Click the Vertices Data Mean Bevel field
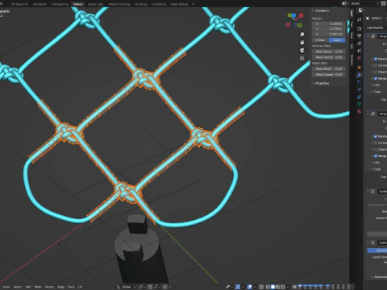Image resolution: width=387 pixels, height=290 pixels. coord(329,52)
